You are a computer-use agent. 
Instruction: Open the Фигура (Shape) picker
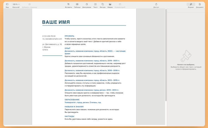pyautogui.click(x=103, y=4)
